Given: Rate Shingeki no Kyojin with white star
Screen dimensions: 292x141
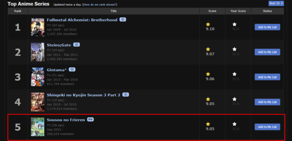Looking at the screenshot, I should 235,99.
